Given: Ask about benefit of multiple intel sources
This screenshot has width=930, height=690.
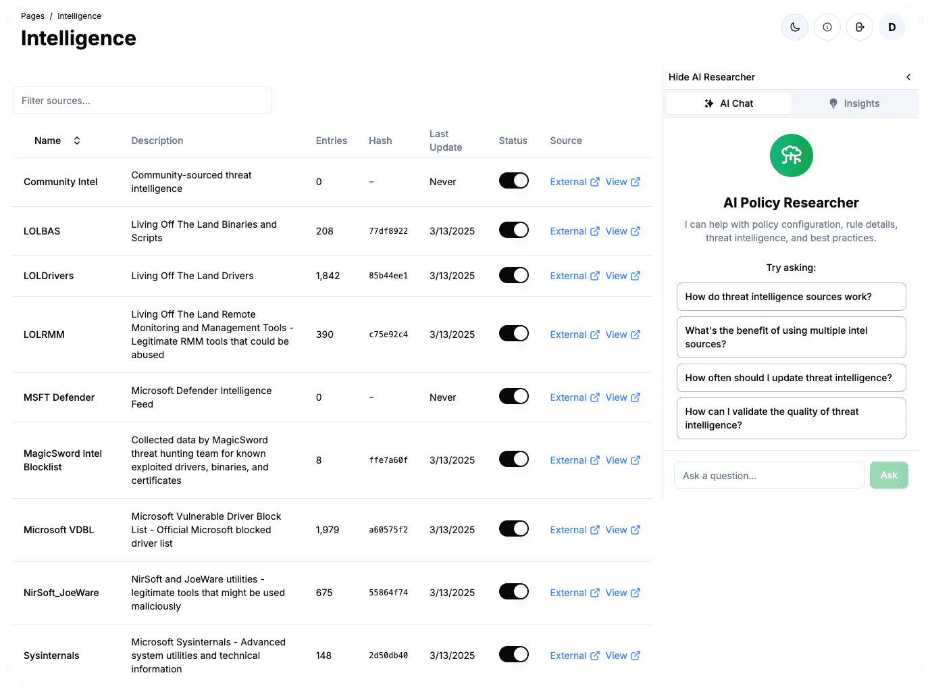Looking at the screenshot, I should click(x=791, y=337).
